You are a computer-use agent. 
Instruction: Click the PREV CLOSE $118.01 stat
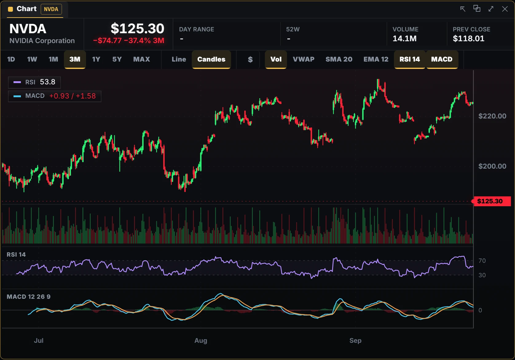pos(481,34)
